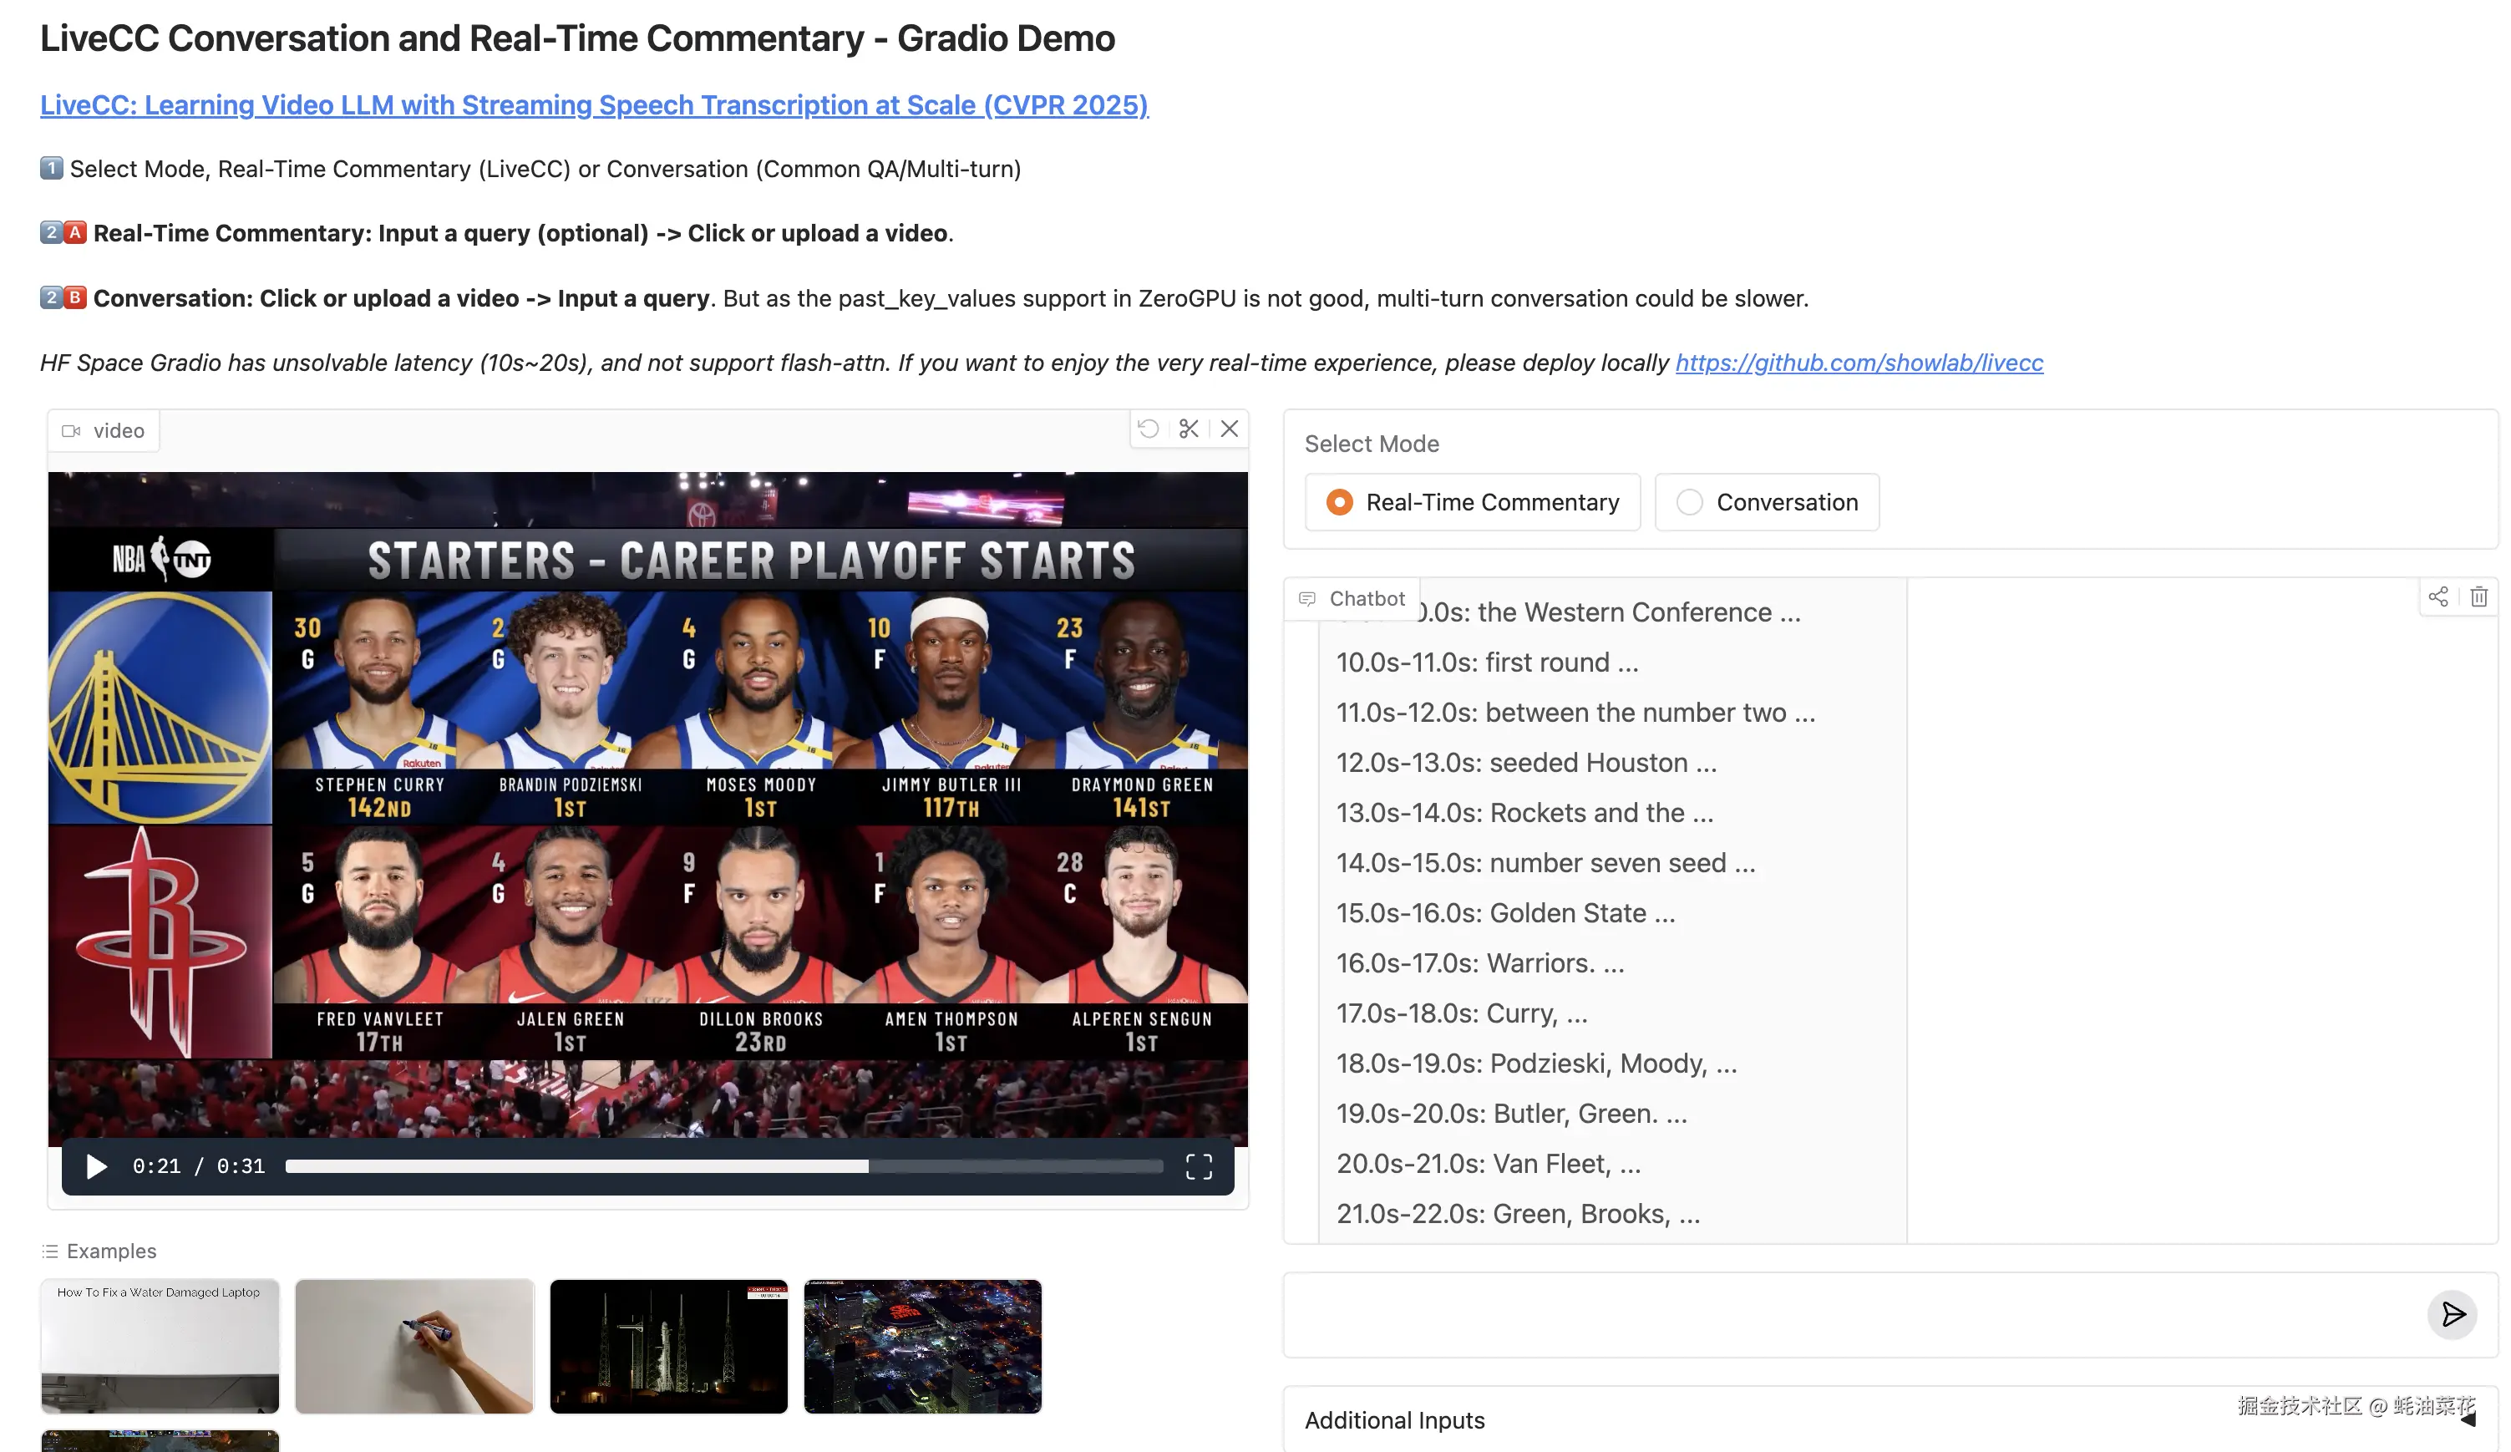This screenshot has height=1452, width=2511.
Task: Enter fullscreen in the video player
Action: [1200, 1166]
